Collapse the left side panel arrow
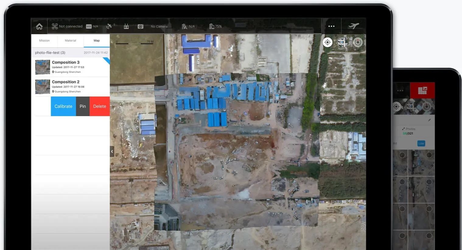 click(x=112, y=151)
